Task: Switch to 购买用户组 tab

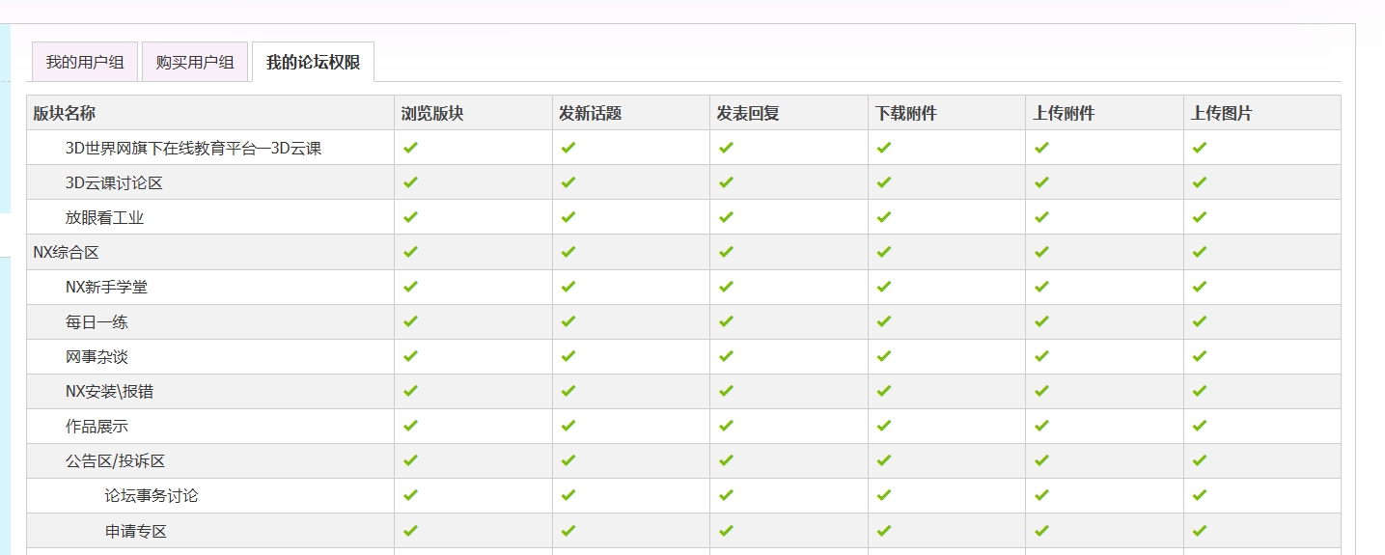Action: point(195,62)
